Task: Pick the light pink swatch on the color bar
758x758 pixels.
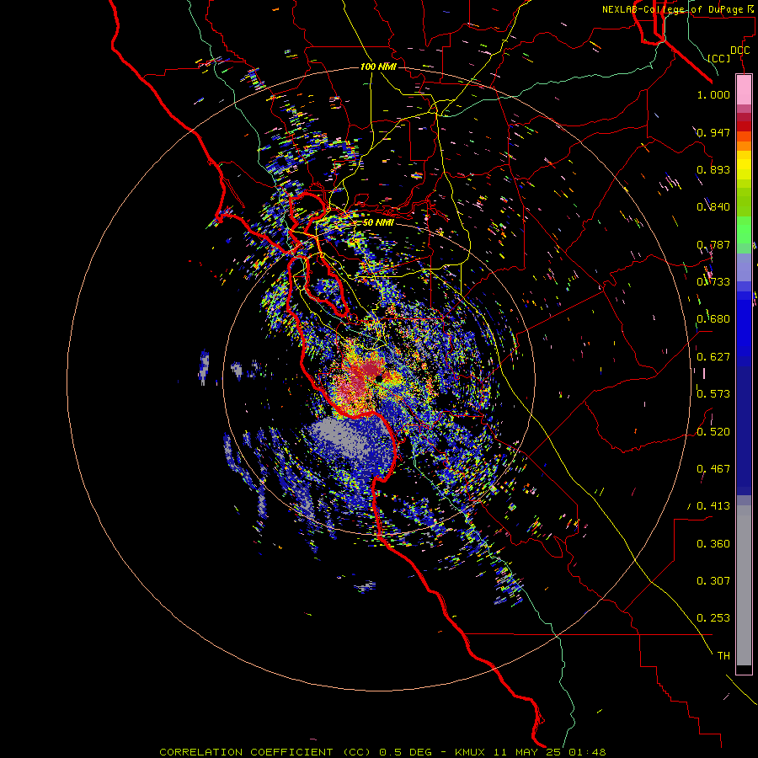Action: [x=744, y=90]
